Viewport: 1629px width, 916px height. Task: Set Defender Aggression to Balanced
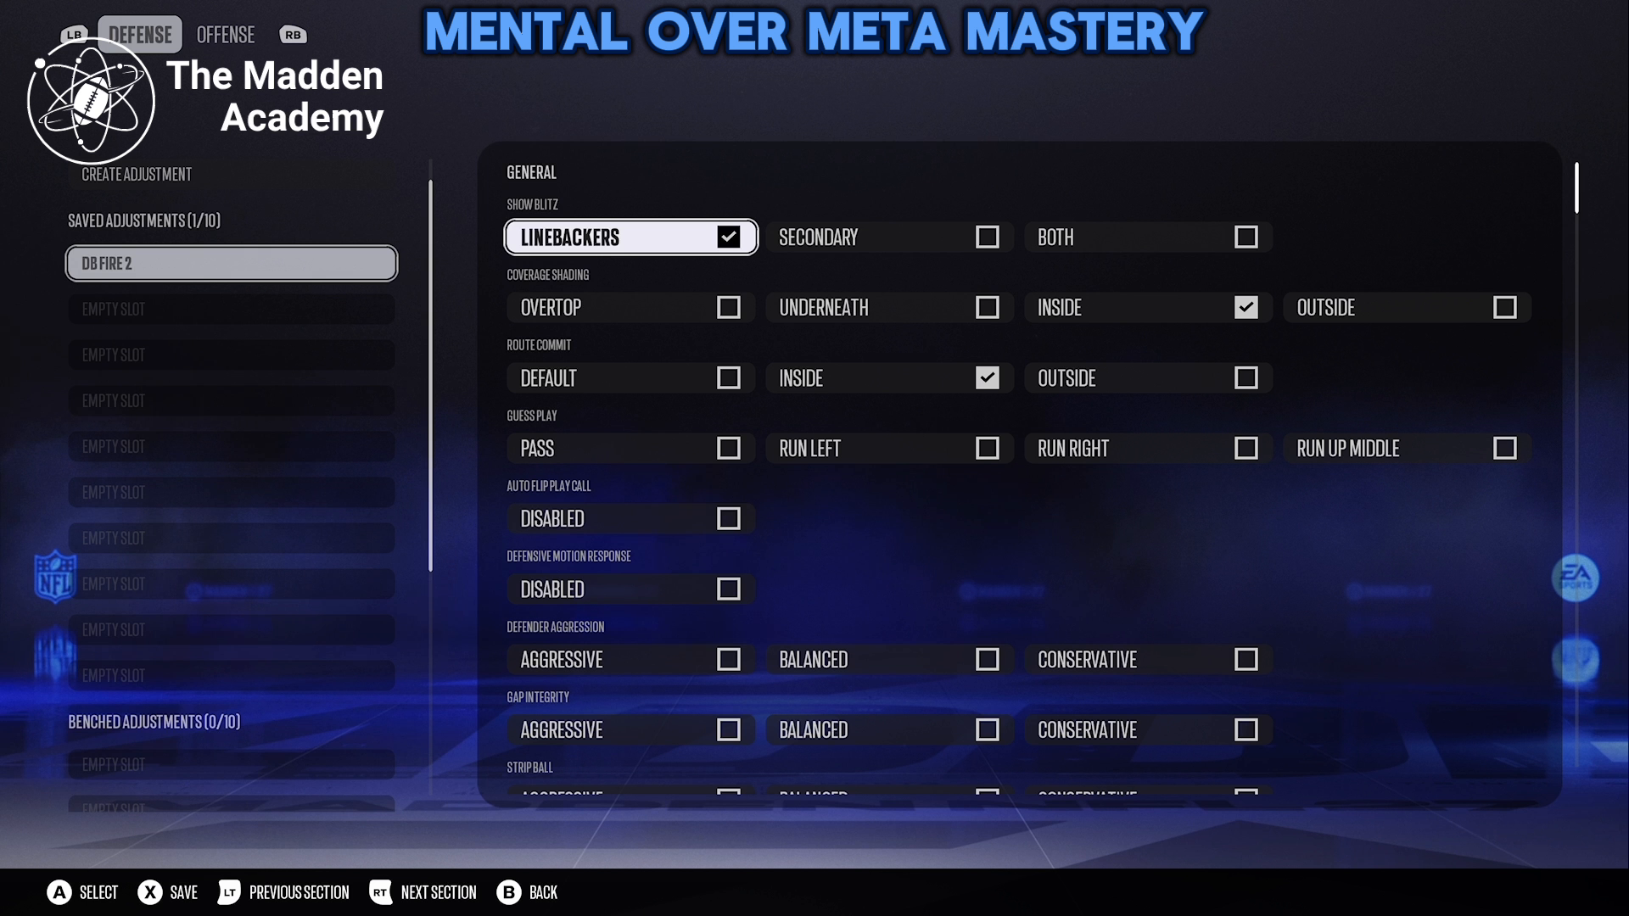(890, 660)
